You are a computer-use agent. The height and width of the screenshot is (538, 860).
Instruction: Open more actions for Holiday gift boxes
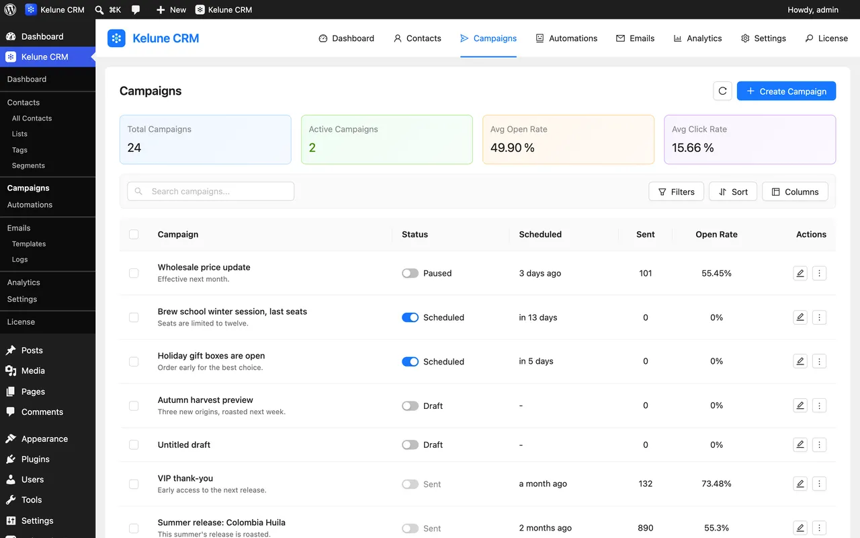(x=819, y=362)
